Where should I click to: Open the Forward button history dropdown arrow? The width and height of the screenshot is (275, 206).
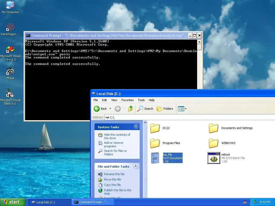[x=124, y=109]
